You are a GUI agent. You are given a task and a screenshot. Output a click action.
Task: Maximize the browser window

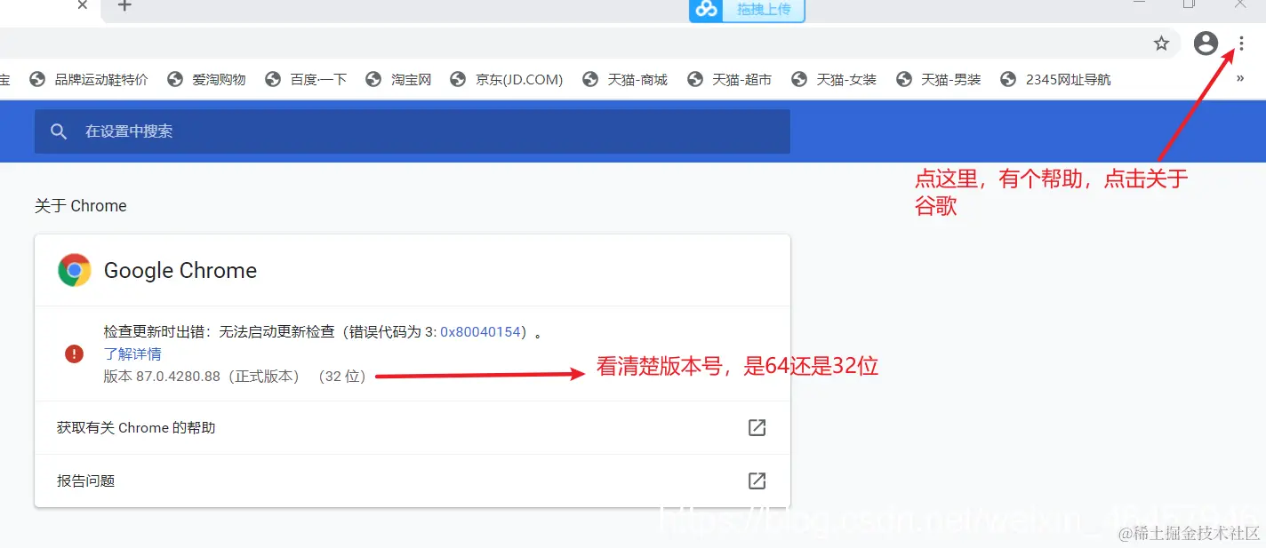coord(1189,4)
